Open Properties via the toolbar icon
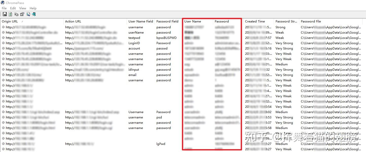Screen dimensions: 366x152 click(22, 14)
